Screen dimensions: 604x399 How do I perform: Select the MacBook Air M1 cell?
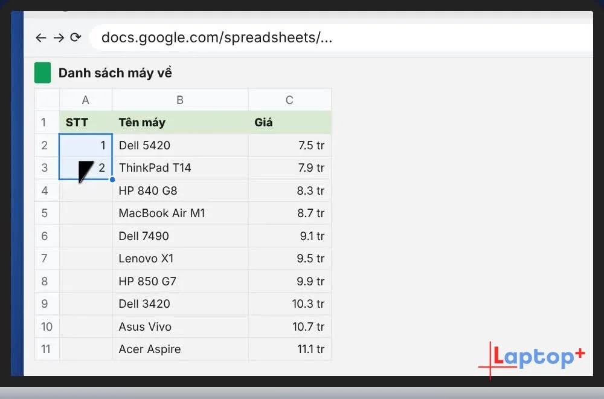point(180,213)
